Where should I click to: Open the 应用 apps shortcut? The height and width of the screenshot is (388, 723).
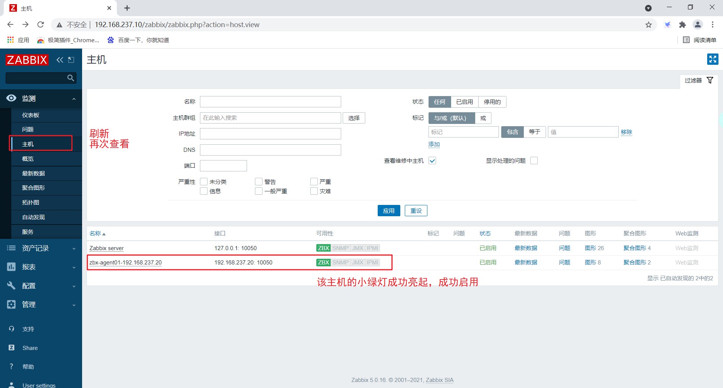(18, 40)
